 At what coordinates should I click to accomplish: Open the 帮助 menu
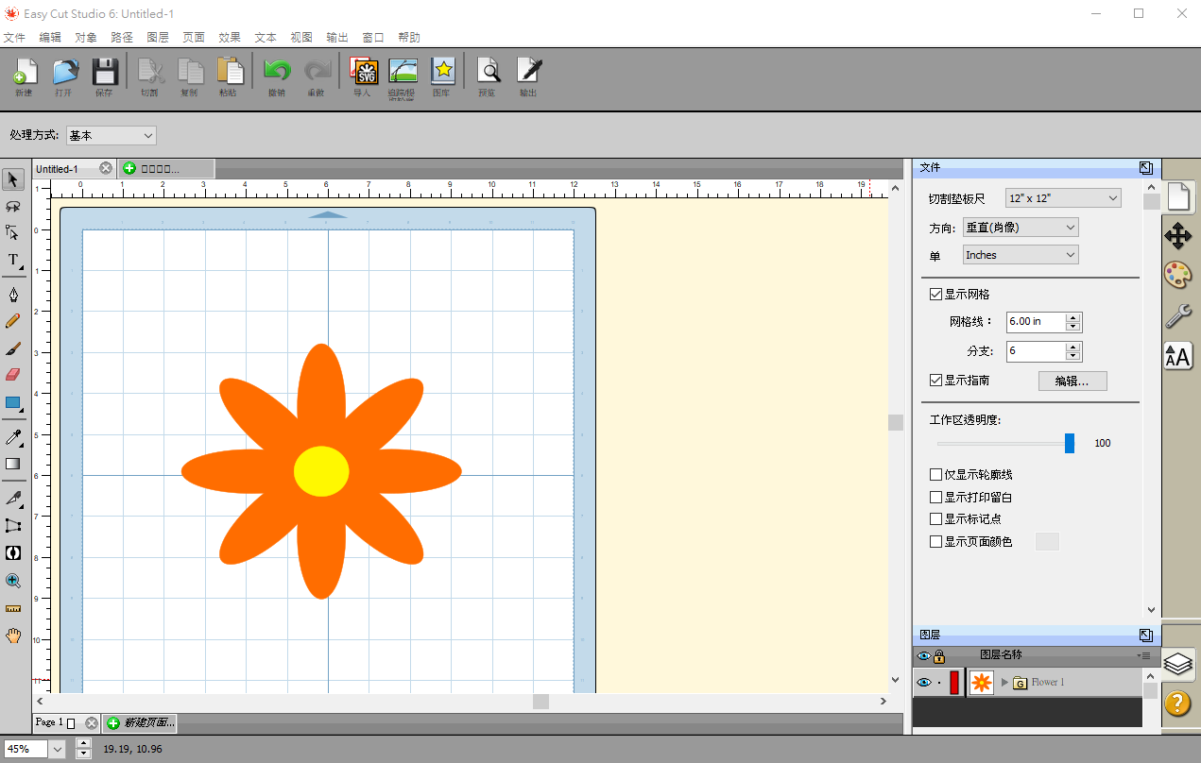409,38
